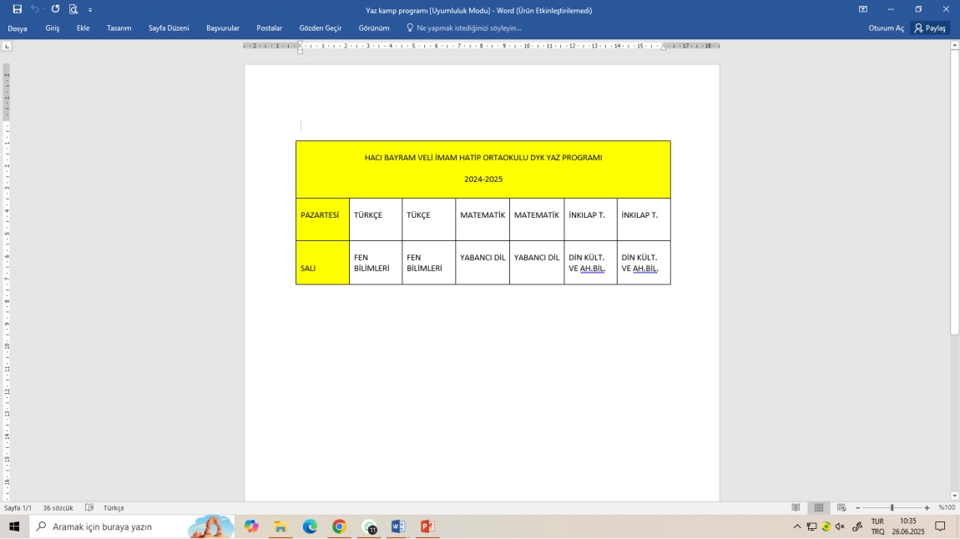The height and width of the screenshot is (539, 960).
Task: Click the Save icon in Quick Access Toolbar
Action: (18, 9)
